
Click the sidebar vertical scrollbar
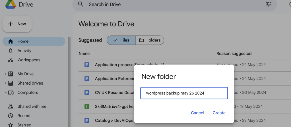click(x=69, y=82)
